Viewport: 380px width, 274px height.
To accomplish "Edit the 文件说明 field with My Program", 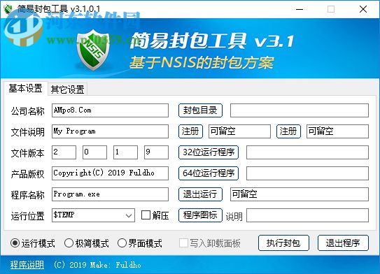I will (x=110, y=131).
